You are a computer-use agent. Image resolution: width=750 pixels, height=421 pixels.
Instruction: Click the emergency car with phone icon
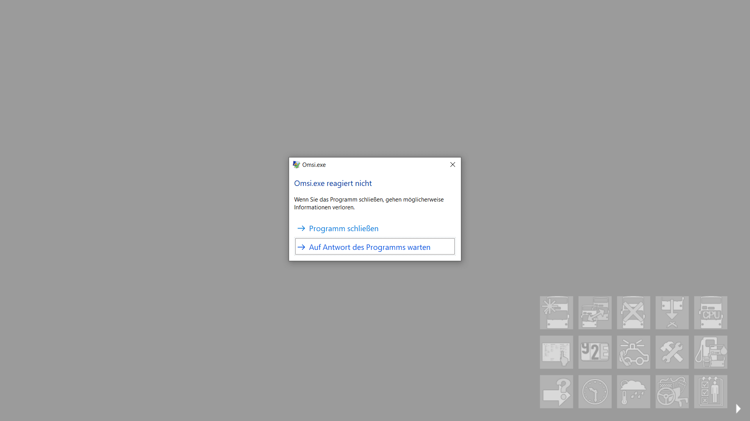click(633, 352)
